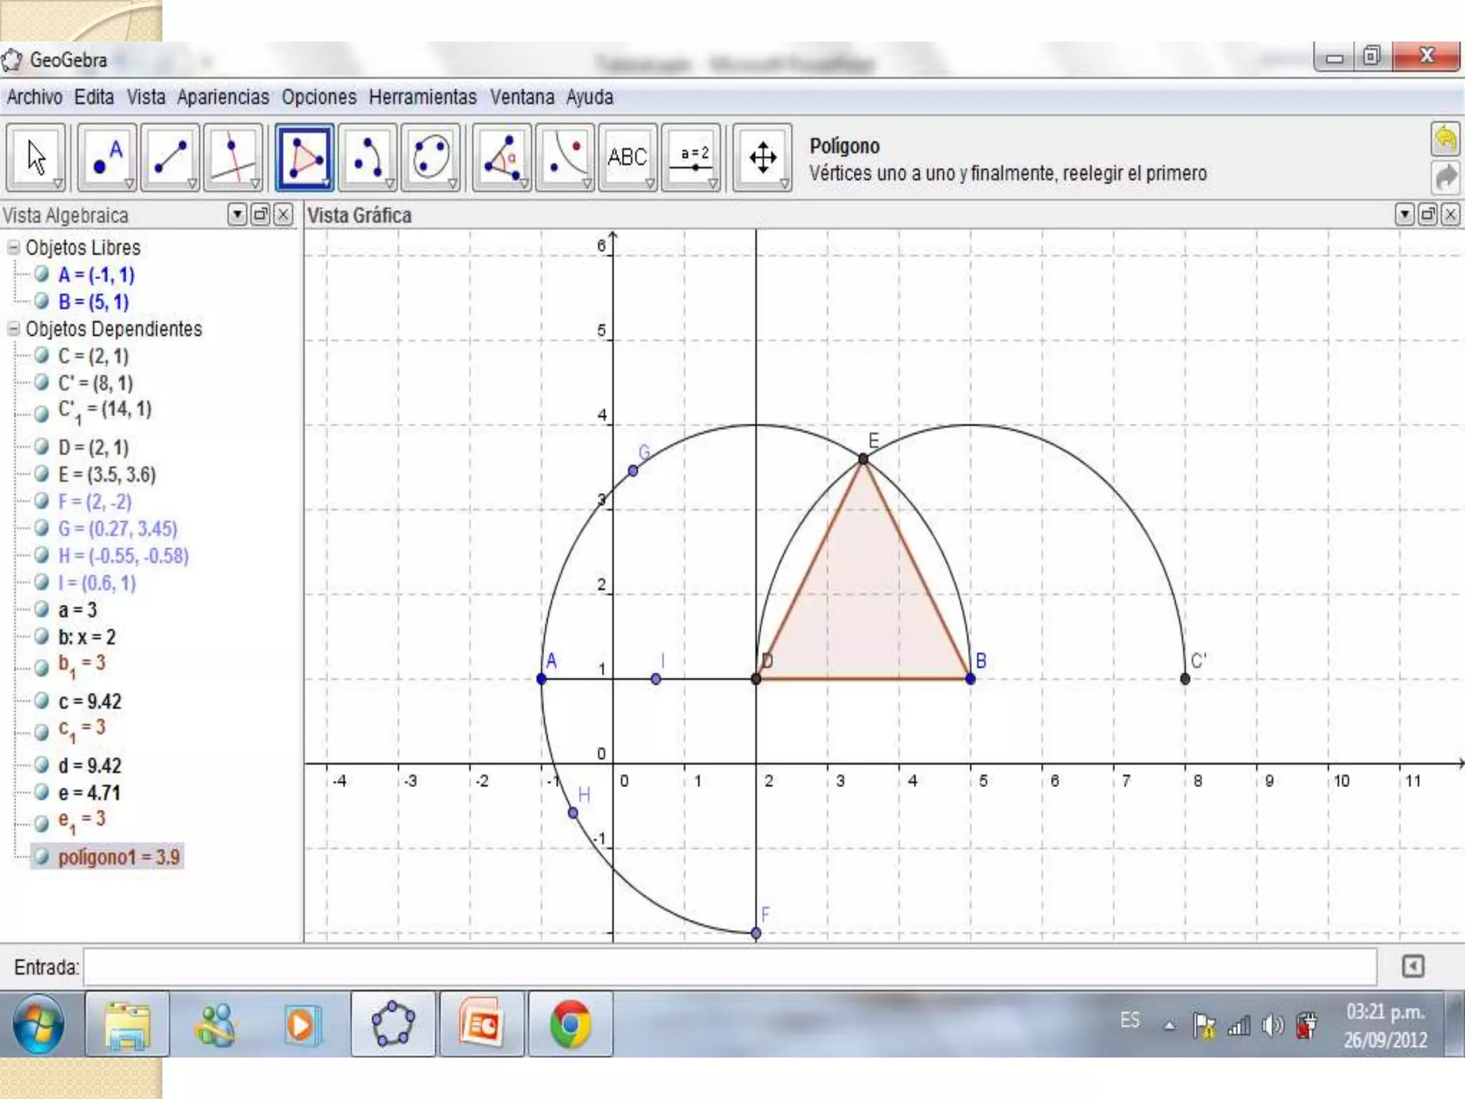
Task: Click the Entrada input field
Action: 730,967
